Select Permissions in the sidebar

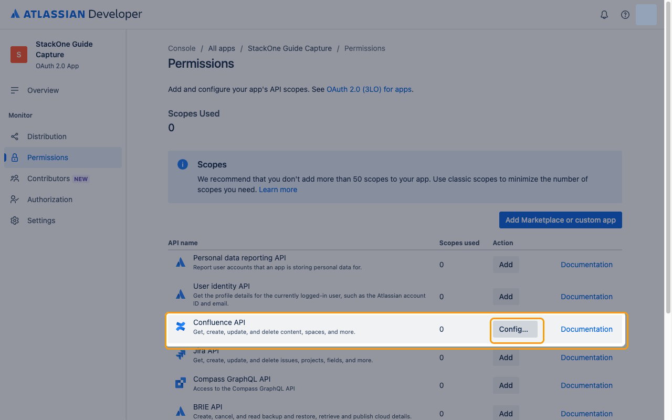click(x=63, y=157)
